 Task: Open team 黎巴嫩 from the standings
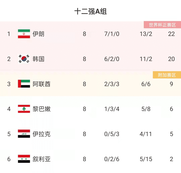[x=42, y=109]
